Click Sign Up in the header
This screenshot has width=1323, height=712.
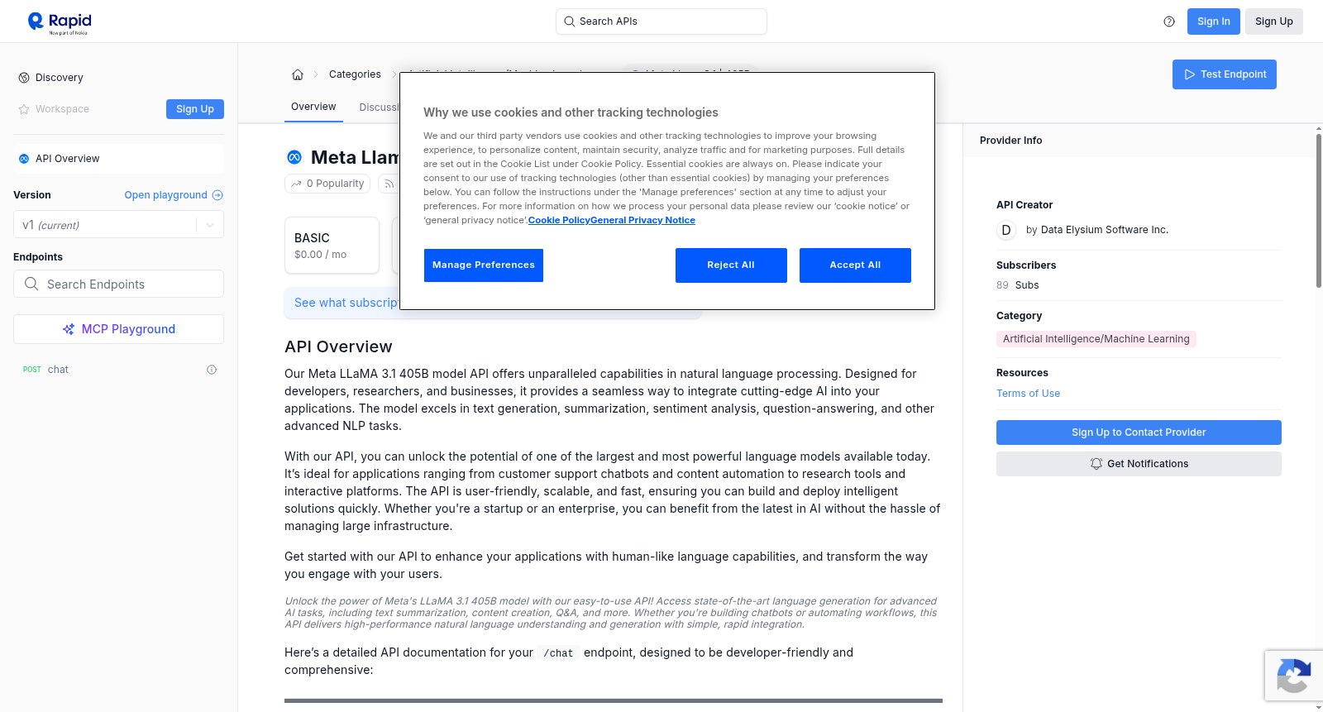1273,22
